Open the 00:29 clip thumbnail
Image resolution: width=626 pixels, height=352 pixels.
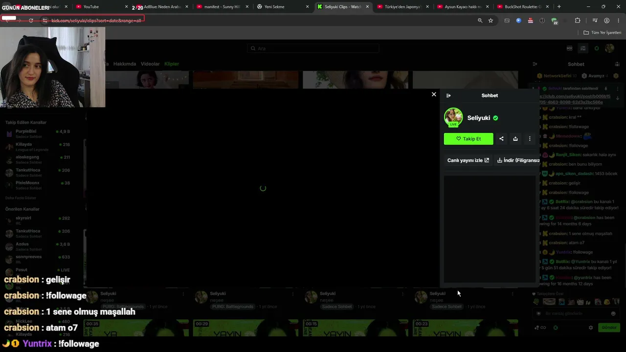246,328
